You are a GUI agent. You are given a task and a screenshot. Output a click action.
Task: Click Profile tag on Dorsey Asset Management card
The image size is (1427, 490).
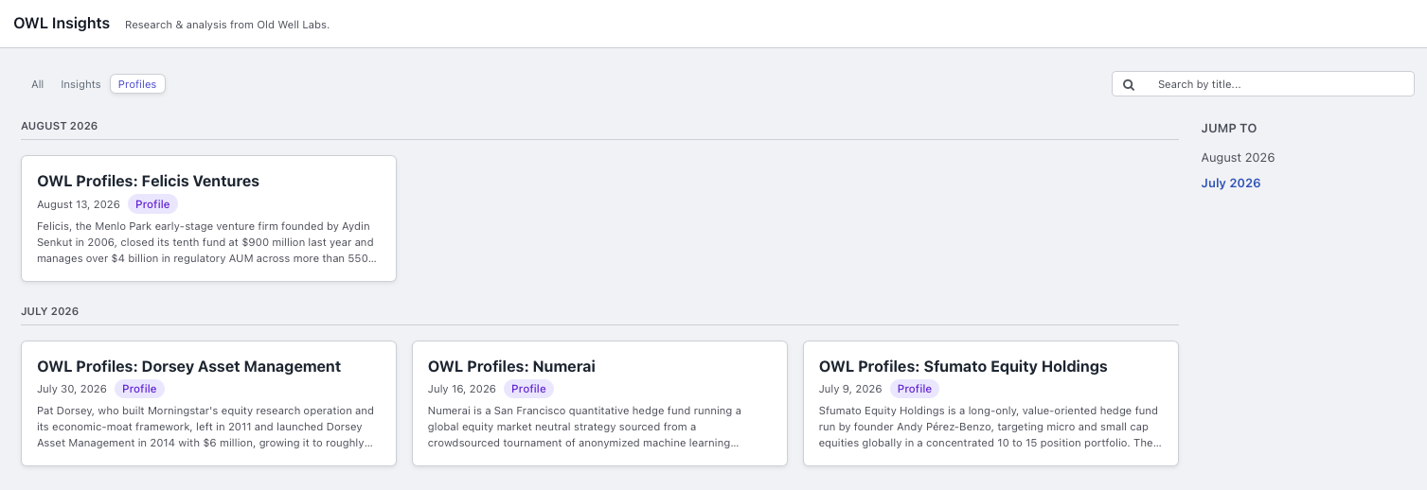(139, 389)
